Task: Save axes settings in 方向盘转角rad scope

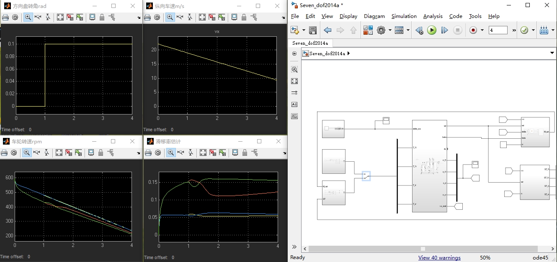Action: point(70,17)
